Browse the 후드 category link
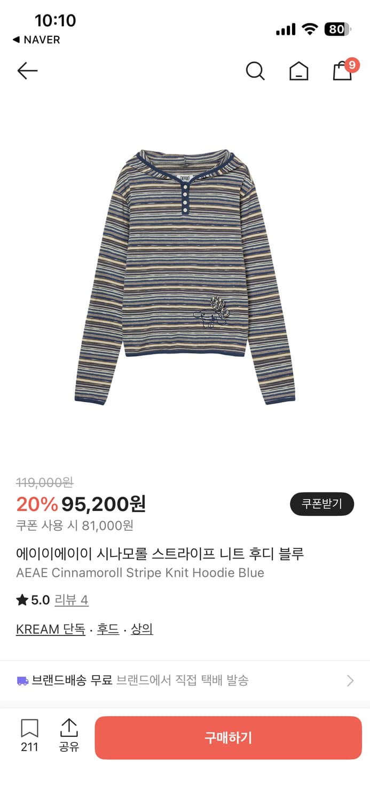The height and width of the screenshot is (801, 370). [106, 629]
